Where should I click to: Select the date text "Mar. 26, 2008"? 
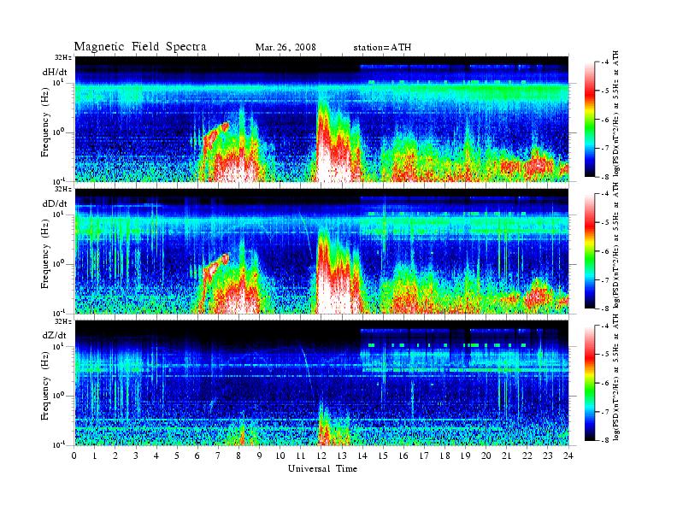pyautogui.click(x=286, y=48)
